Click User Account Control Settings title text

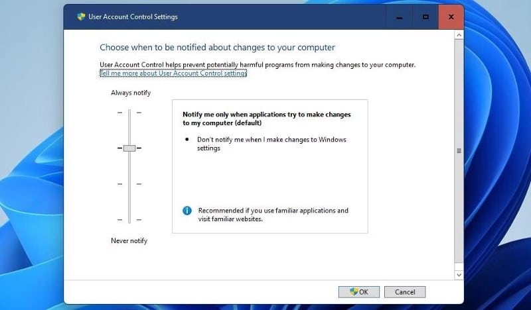point(133,17)
